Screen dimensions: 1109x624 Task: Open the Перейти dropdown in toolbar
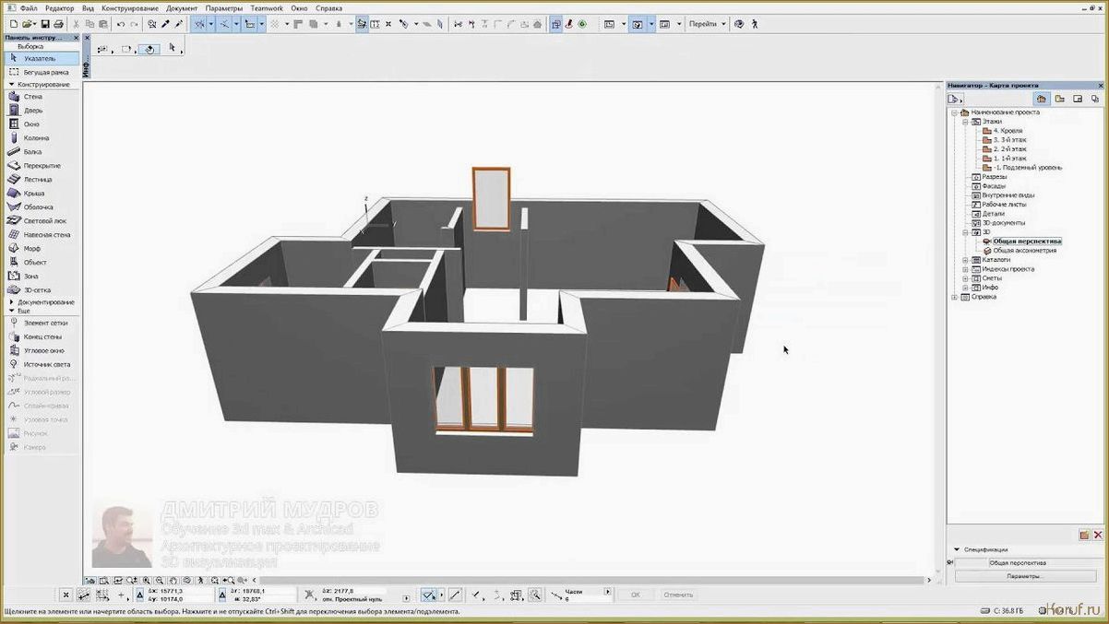click(x=707, y=24)
